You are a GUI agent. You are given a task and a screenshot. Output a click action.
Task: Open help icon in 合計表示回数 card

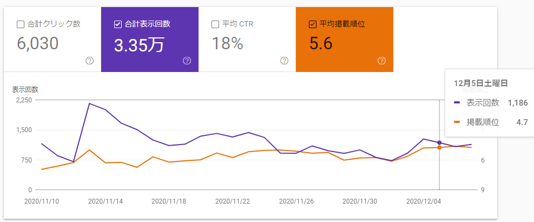click(187, 61)
